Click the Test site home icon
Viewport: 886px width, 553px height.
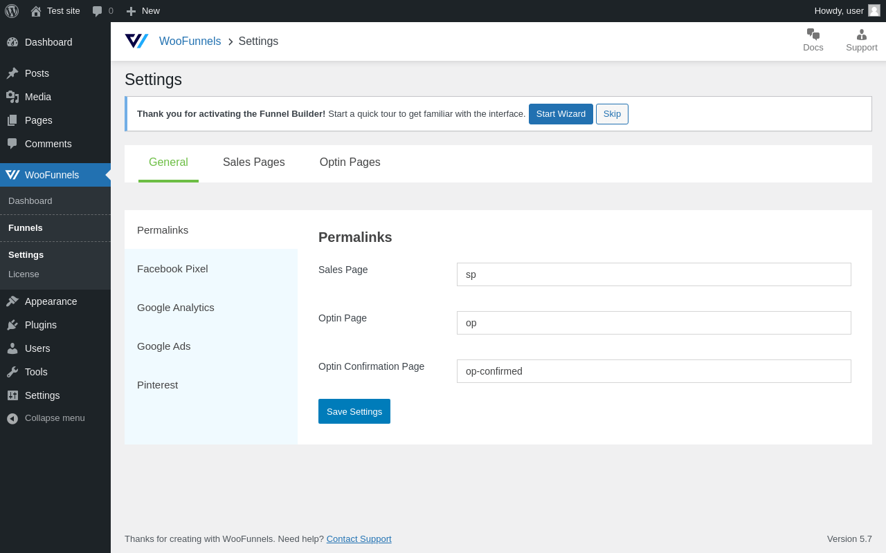click(x=36, y=11)
